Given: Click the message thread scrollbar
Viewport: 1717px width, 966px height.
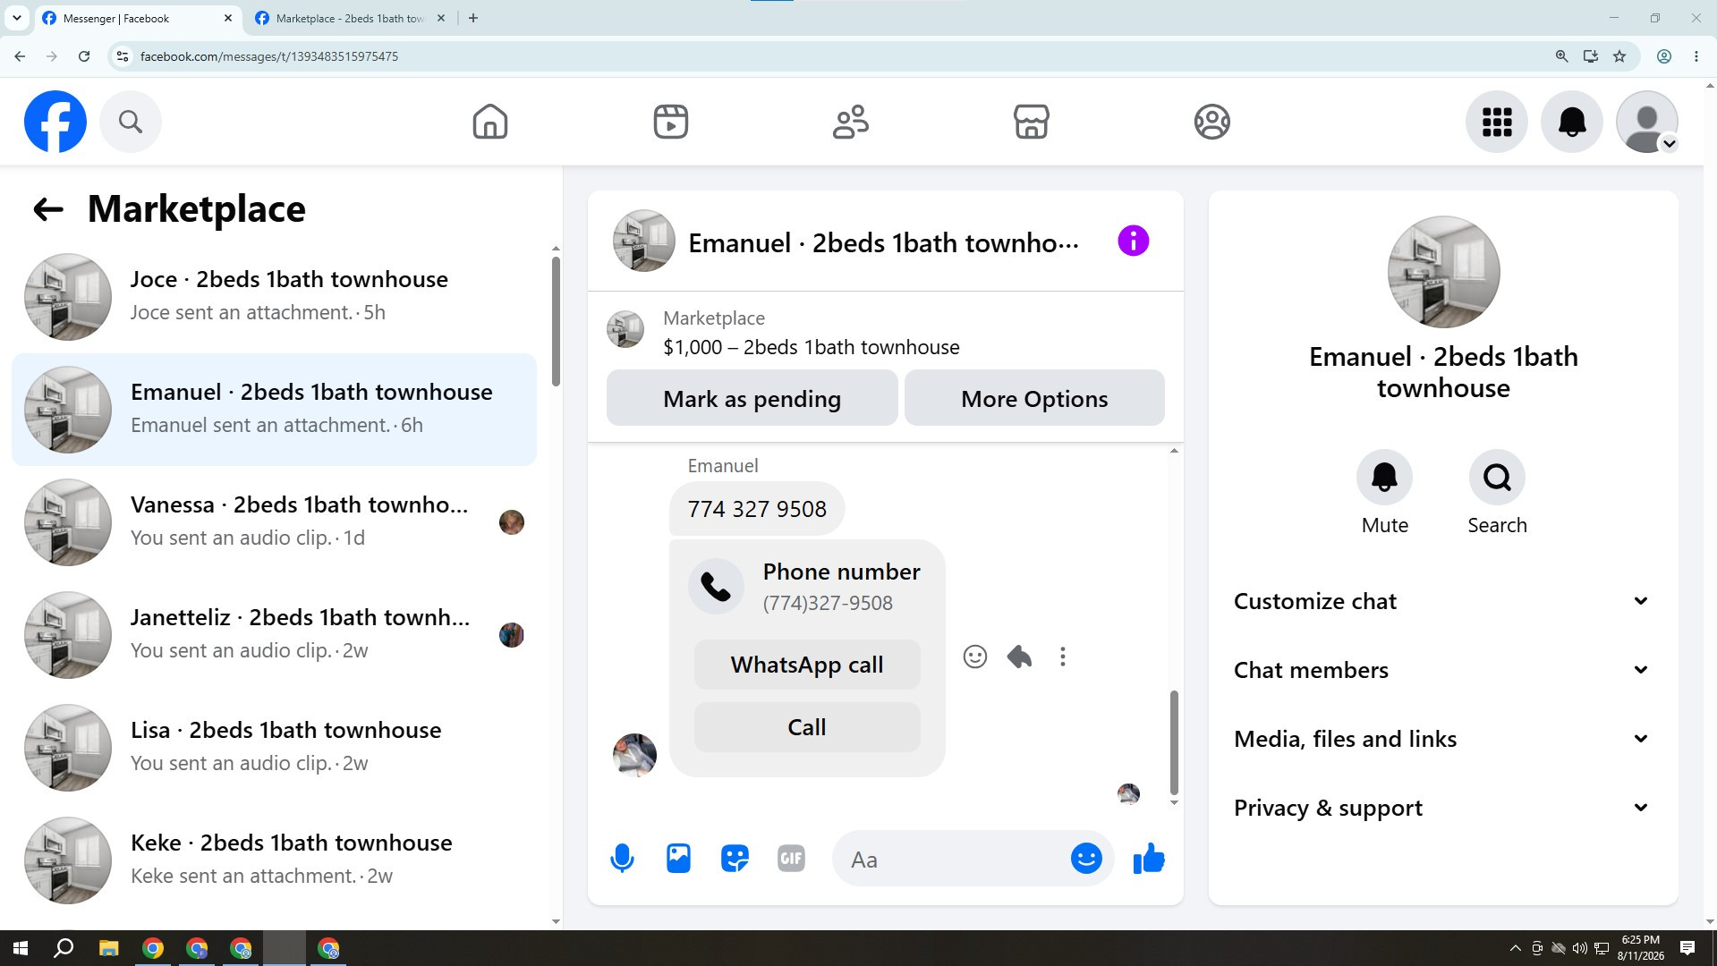Looking at the screenshot, I should pos(1174,743).
